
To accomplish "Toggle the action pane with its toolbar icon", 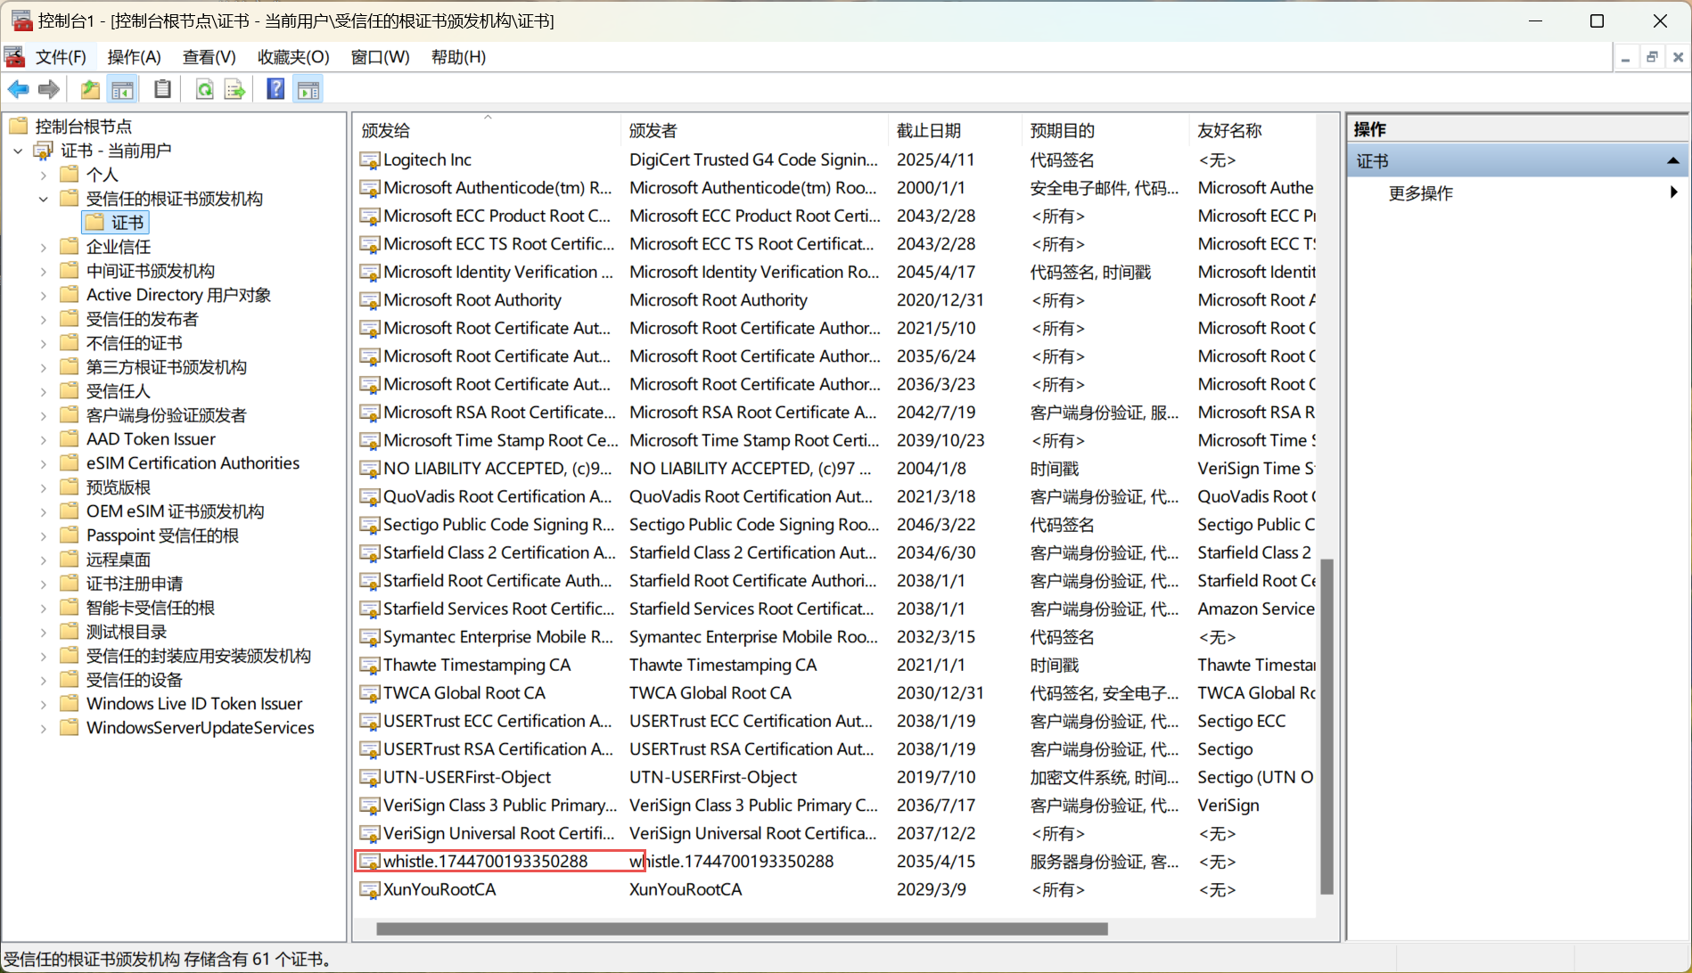I will tap(307, 89).
